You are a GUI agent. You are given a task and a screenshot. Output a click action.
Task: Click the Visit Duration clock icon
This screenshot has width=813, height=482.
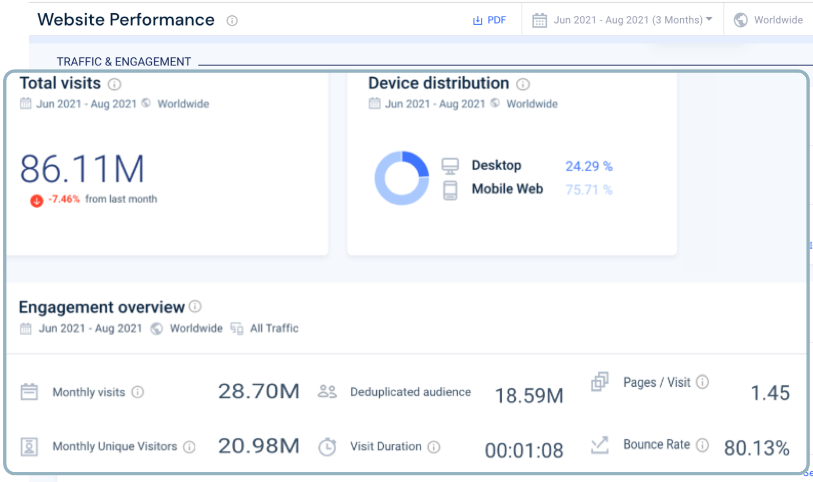[327, 447]
